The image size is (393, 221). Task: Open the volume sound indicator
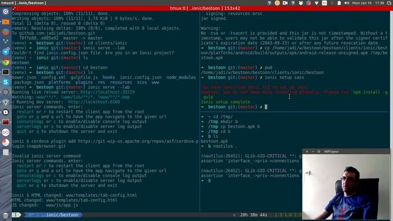346,3
